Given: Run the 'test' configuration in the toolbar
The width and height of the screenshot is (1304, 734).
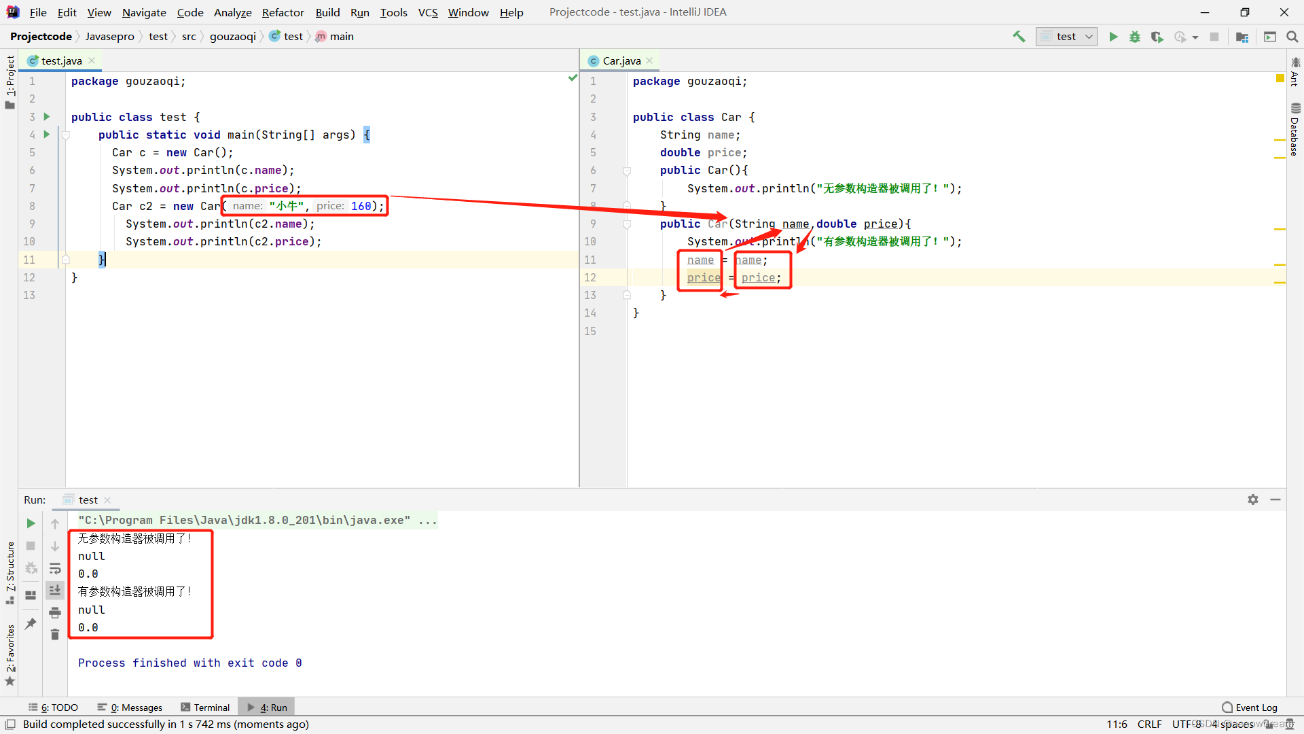Looking at the screenshot, I should [1113, 37].
